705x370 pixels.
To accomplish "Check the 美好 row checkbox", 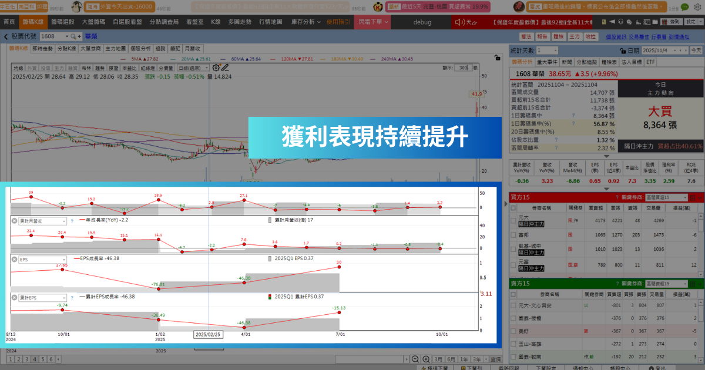I will 513,331.
